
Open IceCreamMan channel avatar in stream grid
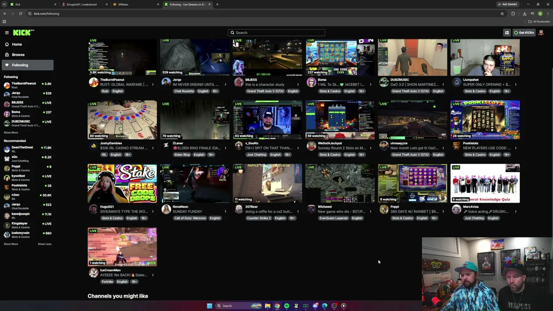[x=93, y=273]
